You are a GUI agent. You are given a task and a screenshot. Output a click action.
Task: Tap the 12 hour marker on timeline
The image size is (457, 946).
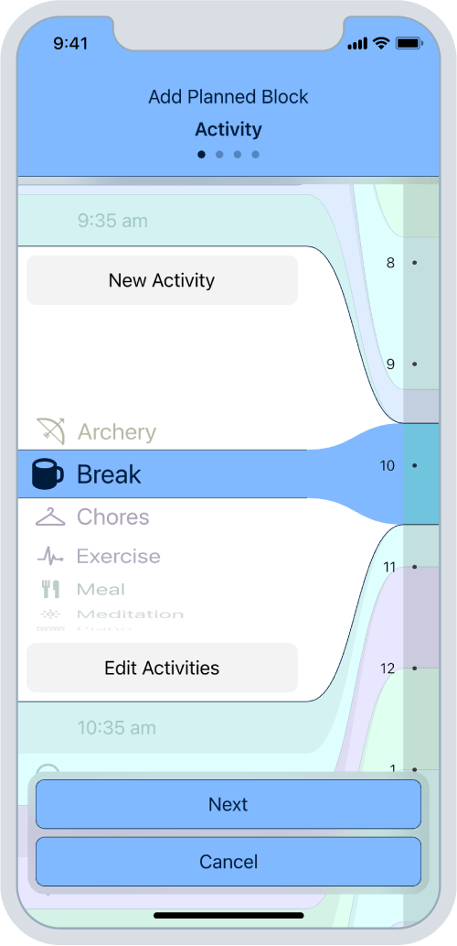(x=388, y=668)
